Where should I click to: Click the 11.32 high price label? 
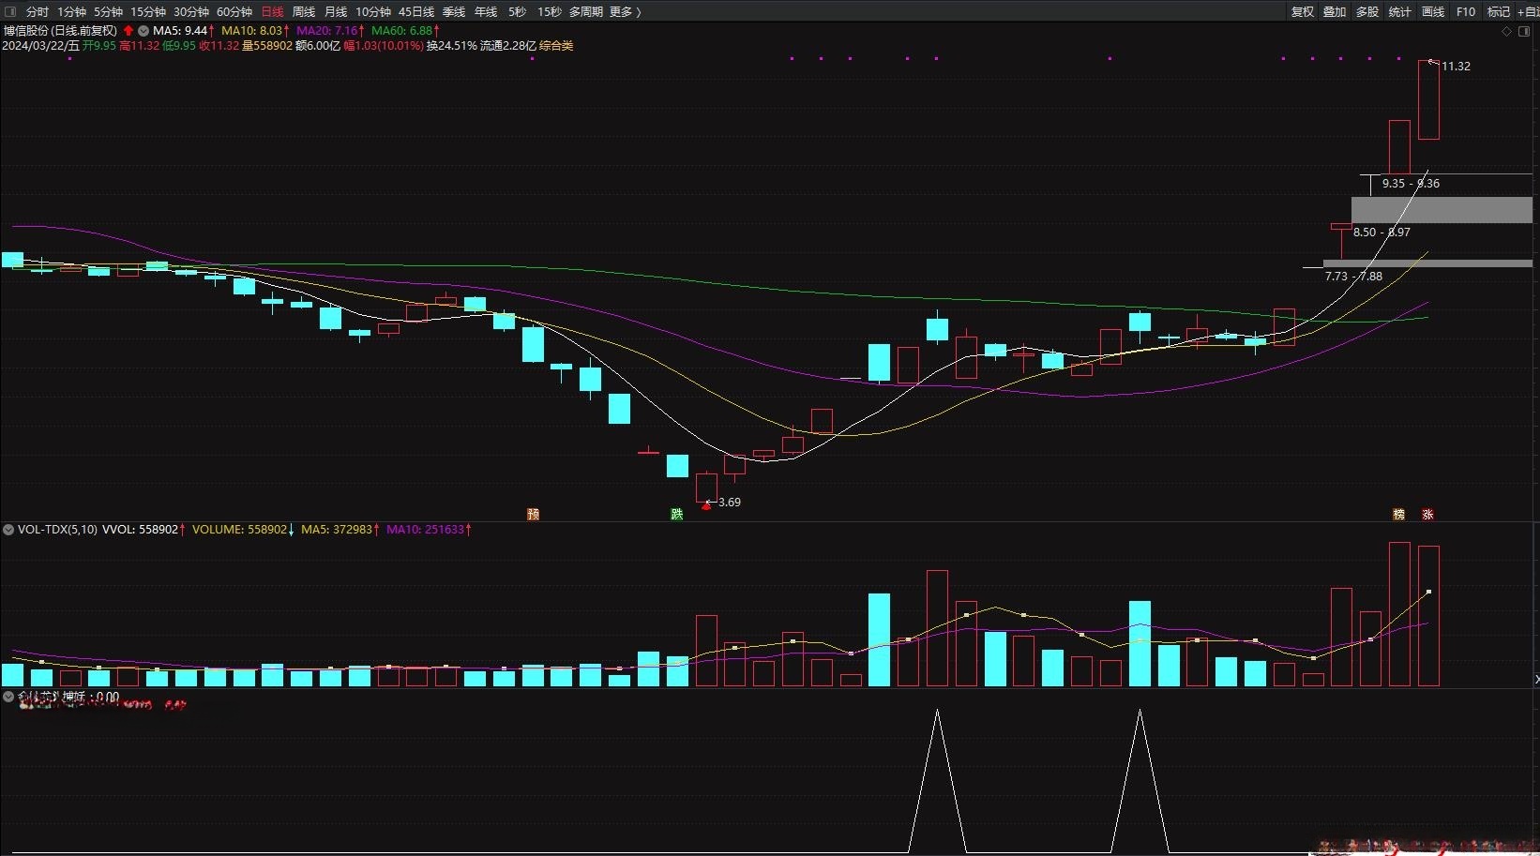coord(1456,67)
